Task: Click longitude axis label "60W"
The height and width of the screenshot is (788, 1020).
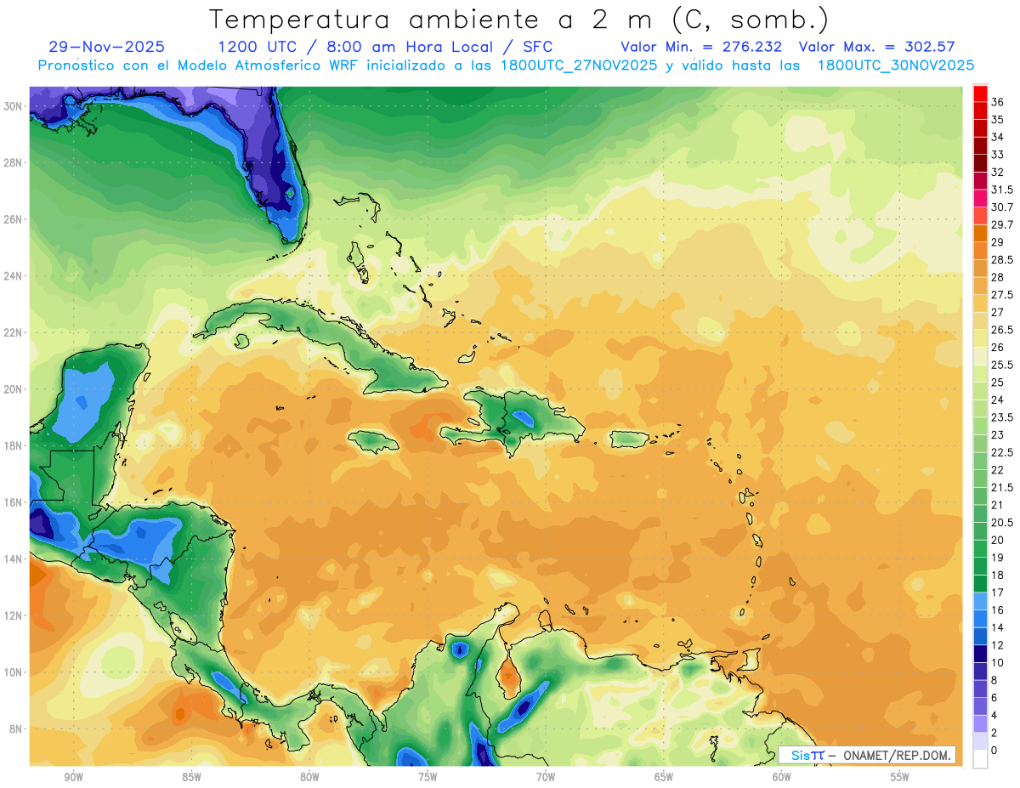Action: point(782,777)
